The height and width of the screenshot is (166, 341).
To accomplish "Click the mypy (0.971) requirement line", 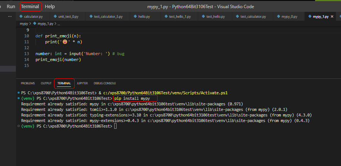I will (x=132, y=104).
